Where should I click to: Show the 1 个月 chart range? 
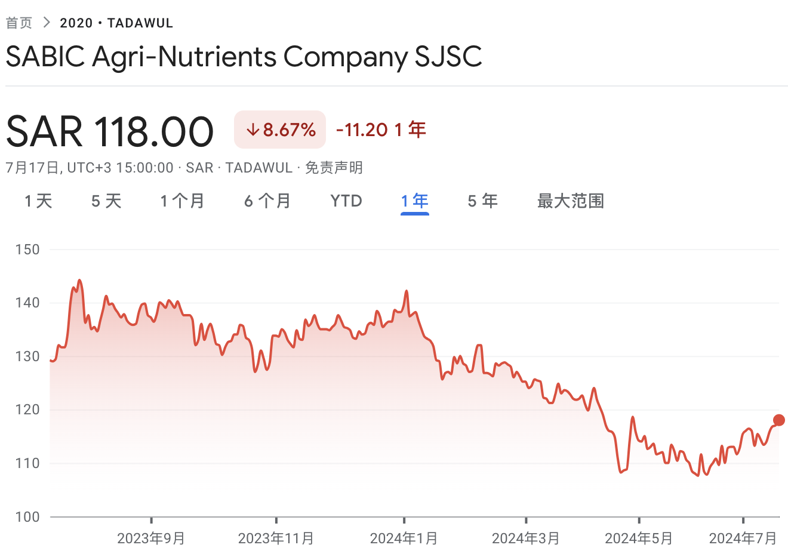coord(182,201)
